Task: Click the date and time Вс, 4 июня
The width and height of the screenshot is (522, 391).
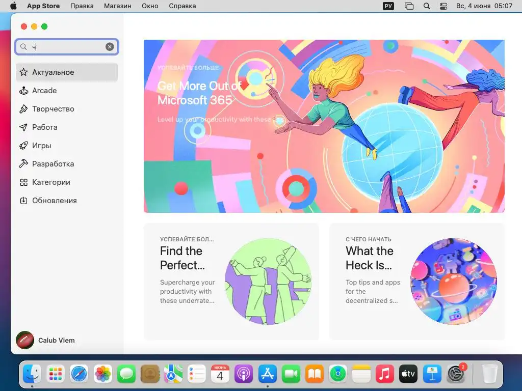Action: tap(484, 6)
